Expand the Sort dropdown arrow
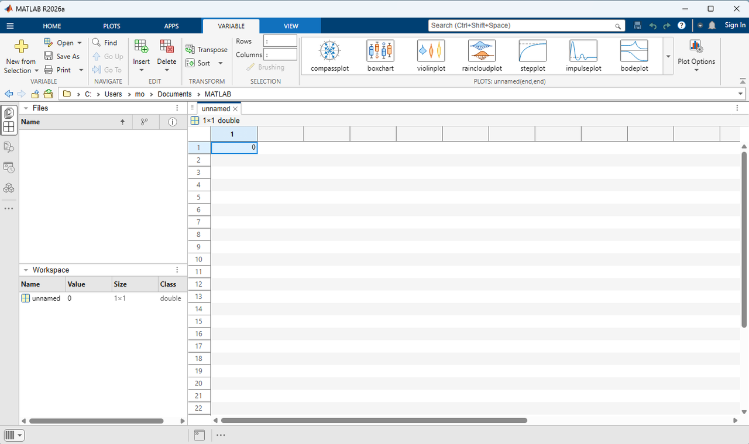749x444 pixels. point(221,63)
